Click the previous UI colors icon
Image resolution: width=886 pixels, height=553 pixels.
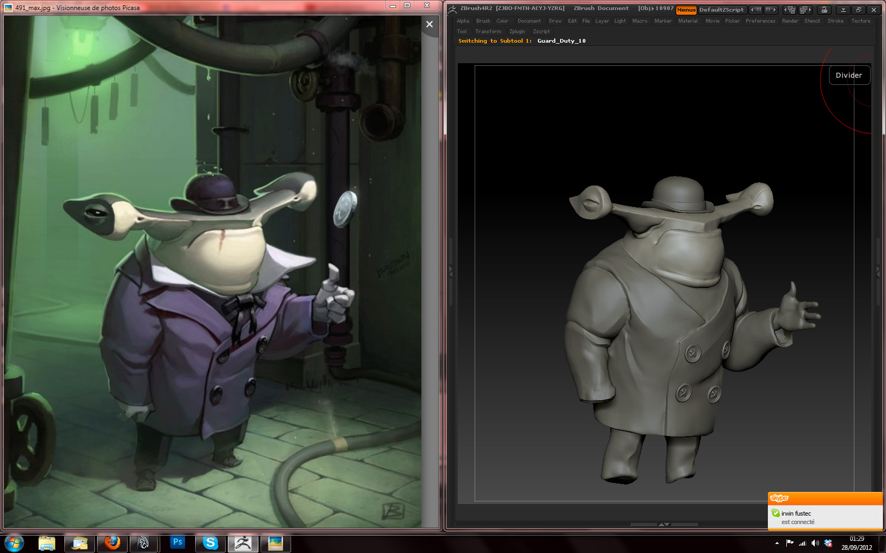[756, 10]
